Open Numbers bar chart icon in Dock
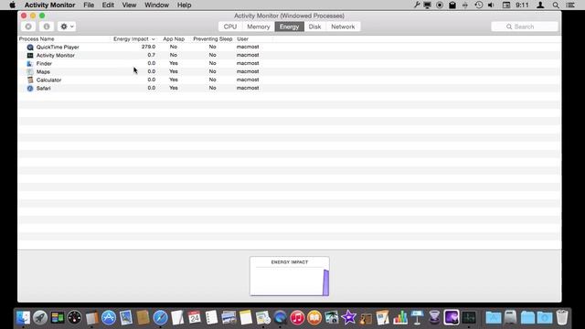 400,318
